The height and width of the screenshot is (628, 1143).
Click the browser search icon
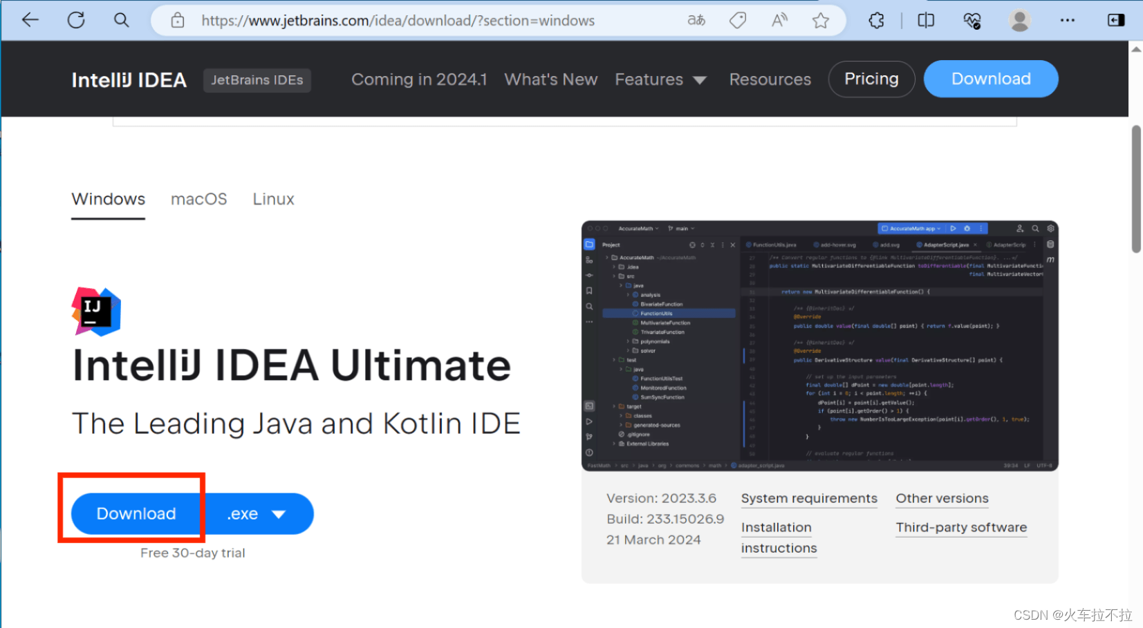(x=122, y=20)
